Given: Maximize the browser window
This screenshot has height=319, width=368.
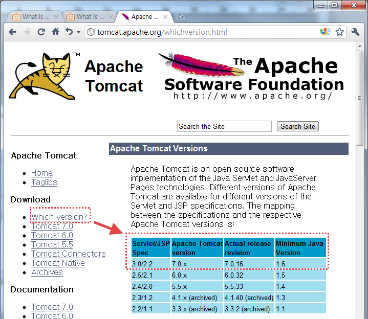Looking at the screenshot, I should pyautogui.click(x=335, y=6).
